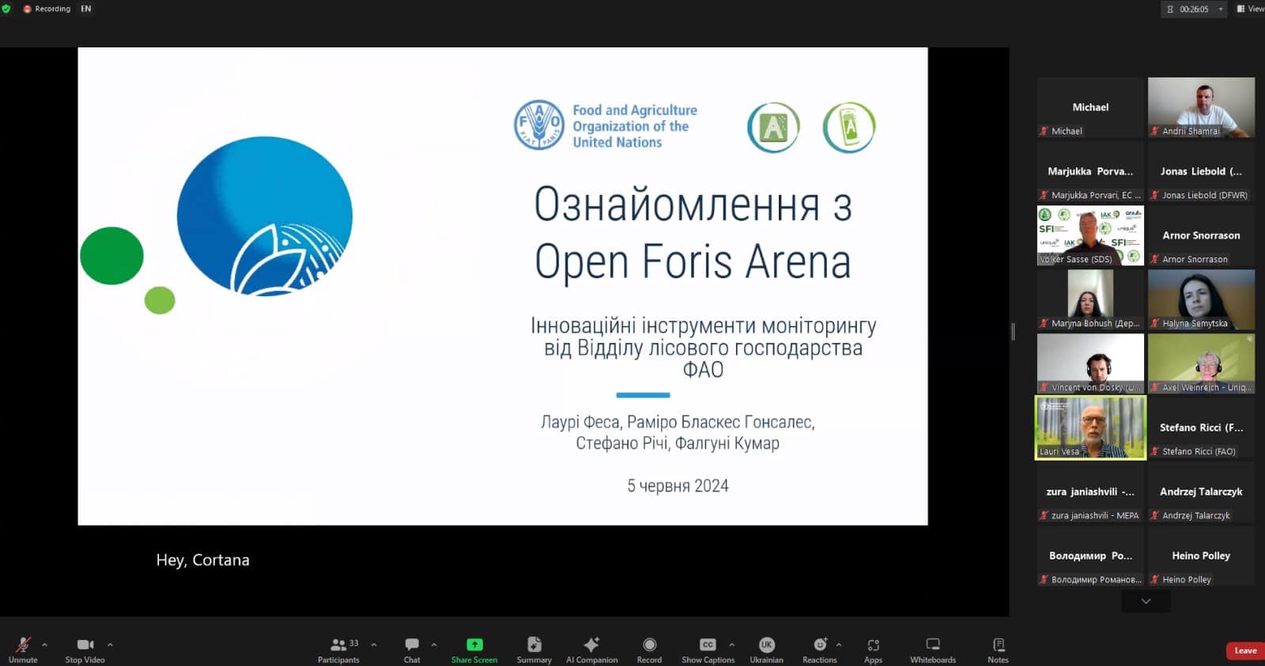
Task: Open the View layout menu
Action: [x=1250, y=9]
